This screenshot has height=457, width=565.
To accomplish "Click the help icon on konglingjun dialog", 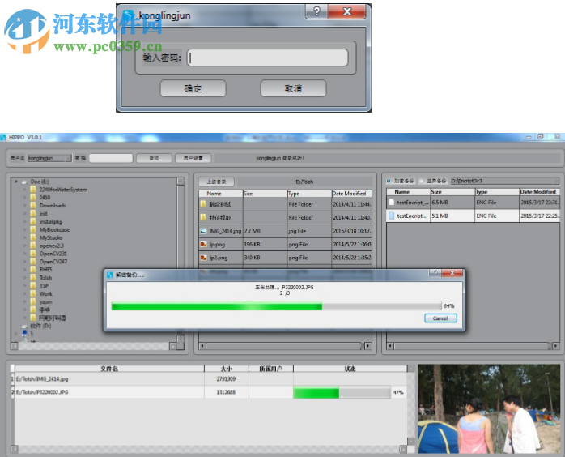I will (x=316, y=11).
